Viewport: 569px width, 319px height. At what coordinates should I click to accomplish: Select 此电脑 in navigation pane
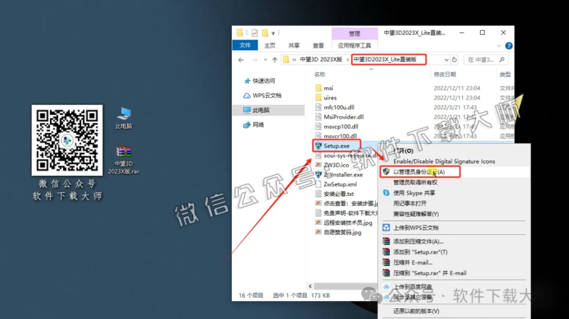coord(268,110)
